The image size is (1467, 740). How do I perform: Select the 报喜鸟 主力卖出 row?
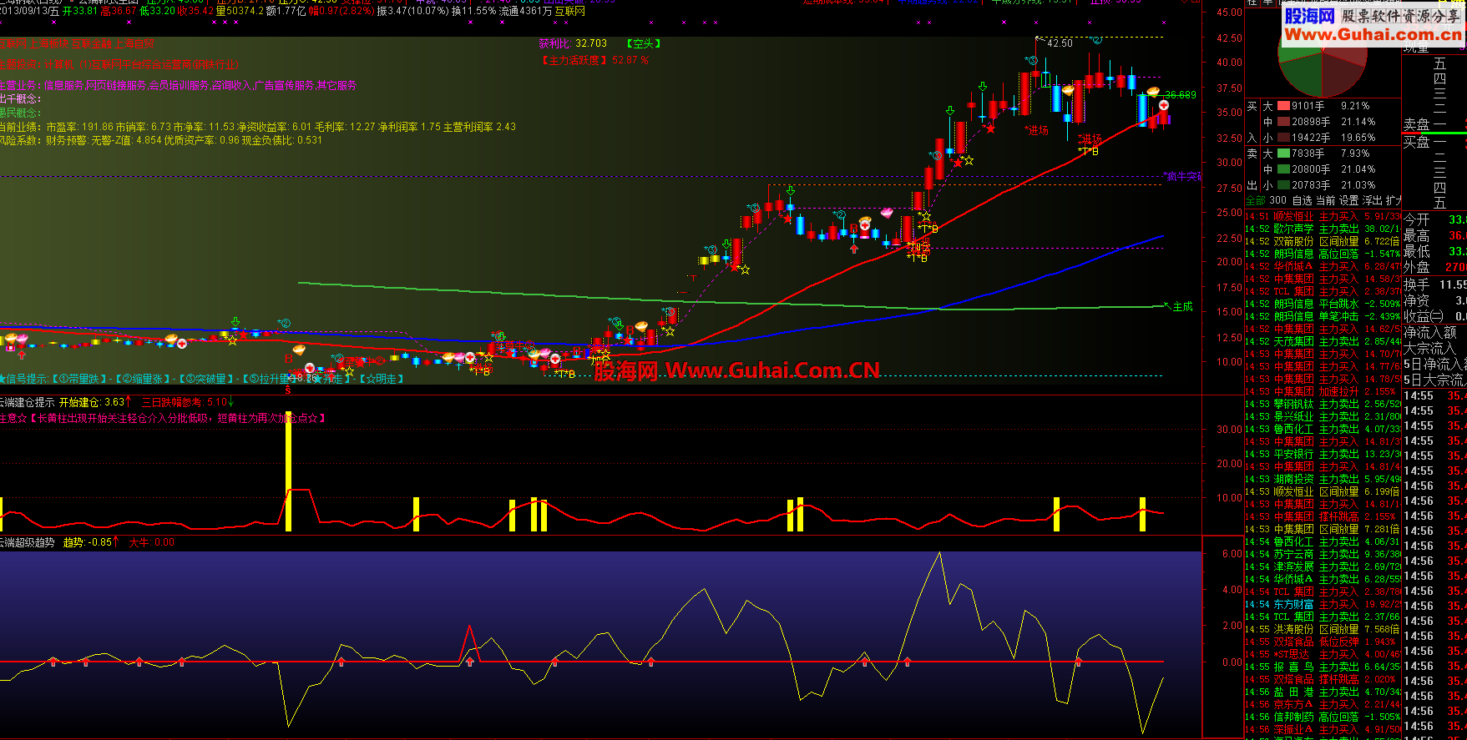click(x=1323, y=667)
